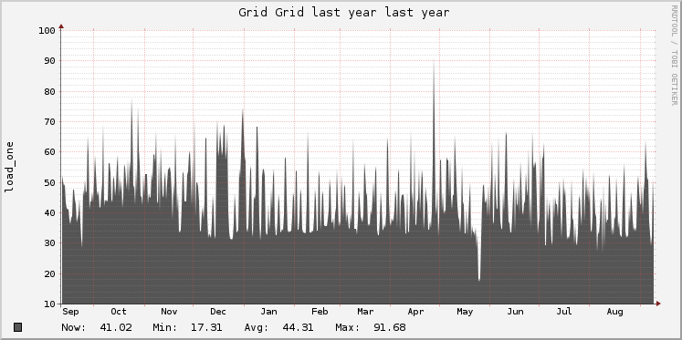Screen dimensions: 682x340
Task: Click the red arrow atop the Y axis
Action: [x=61, y=26]
